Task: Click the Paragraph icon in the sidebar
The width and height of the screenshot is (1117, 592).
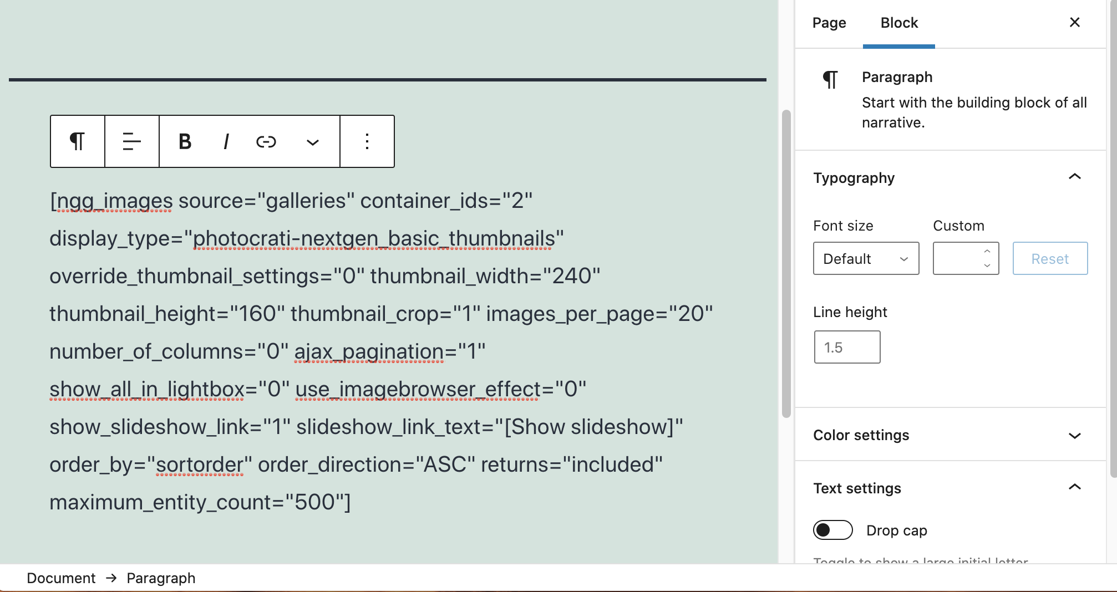Action: point(830,79)
